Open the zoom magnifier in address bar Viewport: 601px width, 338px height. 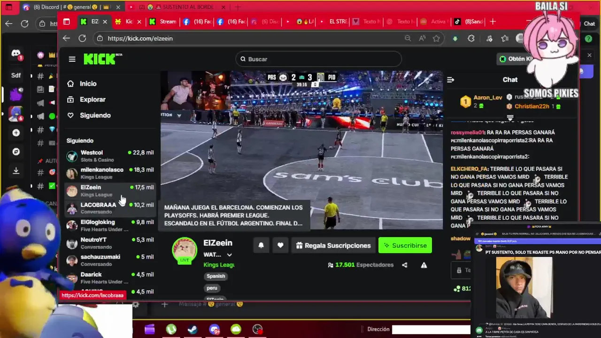pyautogui.click(x=408, y=38)
